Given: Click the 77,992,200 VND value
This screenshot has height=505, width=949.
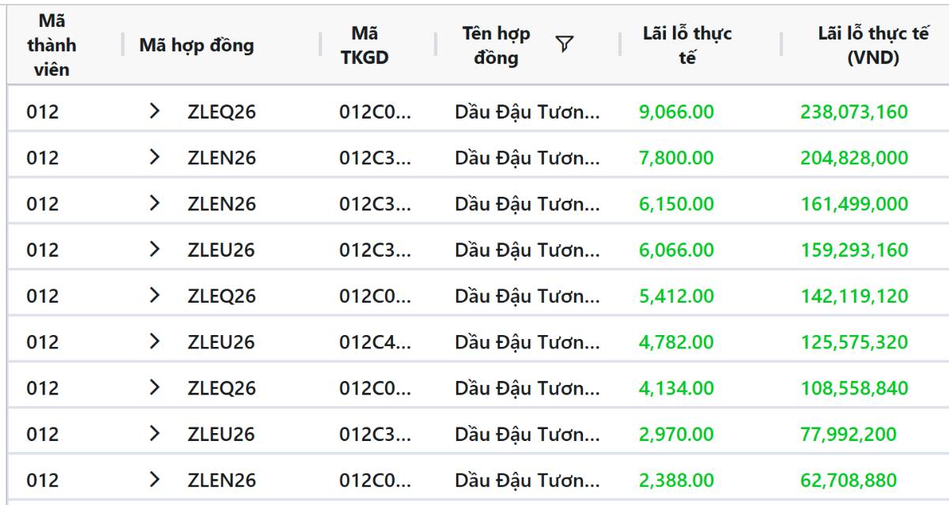Looking at the screenshot, I should point(849,434).
